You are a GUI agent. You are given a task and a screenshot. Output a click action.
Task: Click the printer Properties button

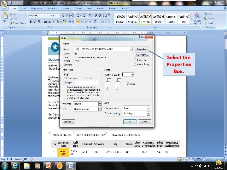pyautogui.click(x=142, y=49)
